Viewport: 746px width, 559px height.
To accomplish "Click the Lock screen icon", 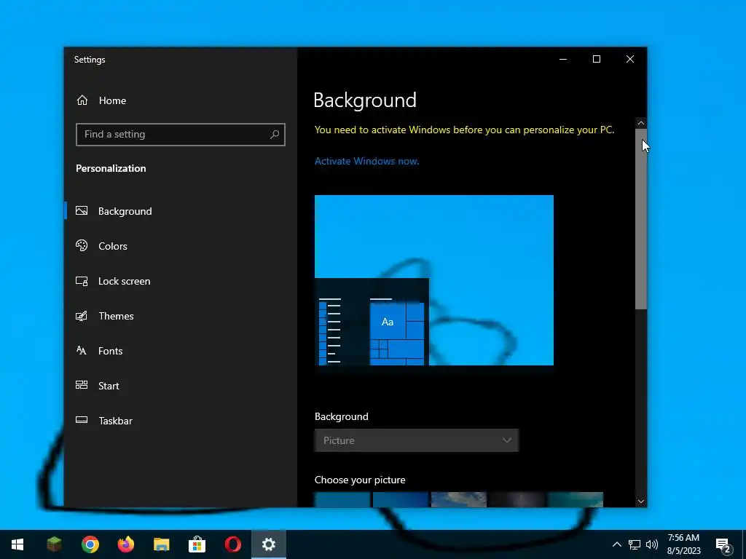I will coord(82,281).
